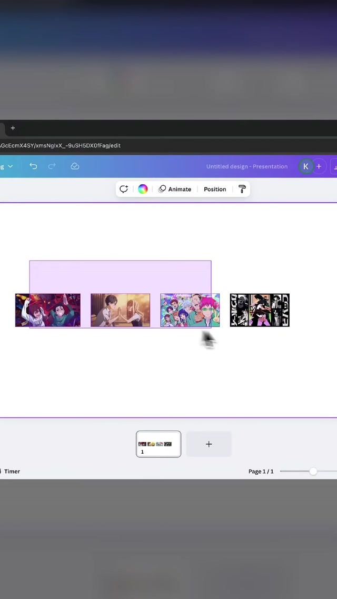The width and height of the screenshot is (337, 599).
Task: Click the cloud save status icon
Action: pyautogui.click(x=75, y=166)
